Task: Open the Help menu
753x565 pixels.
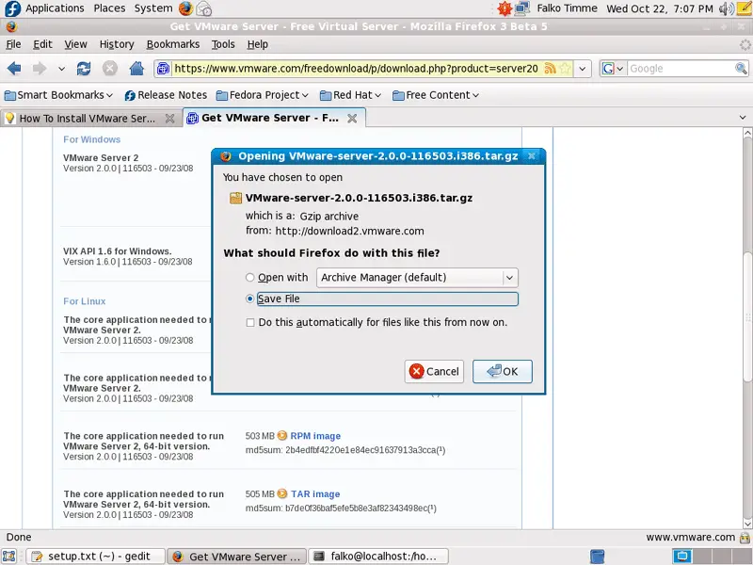Action: [257, 44]
